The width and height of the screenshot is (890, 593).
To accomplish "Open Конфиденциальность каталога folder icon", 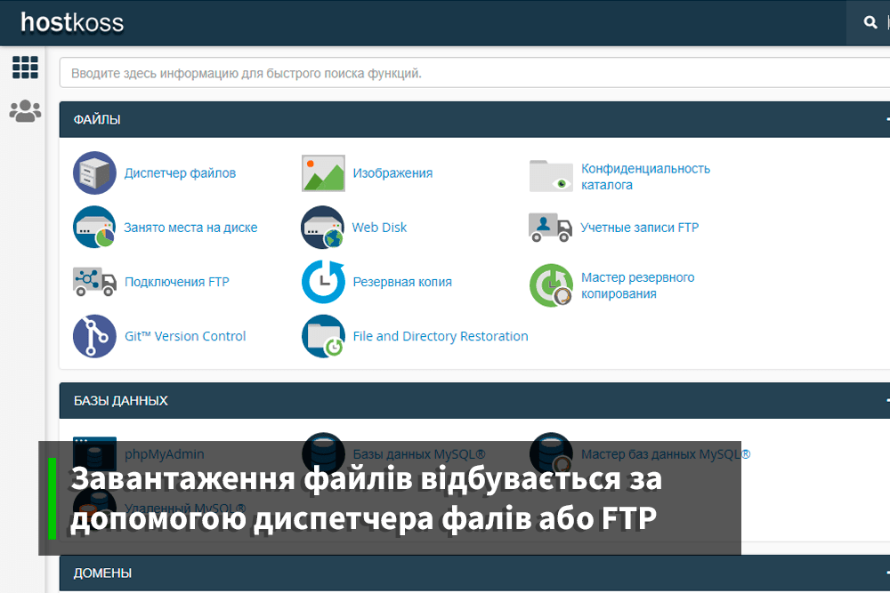I will [x=551, y=176].
